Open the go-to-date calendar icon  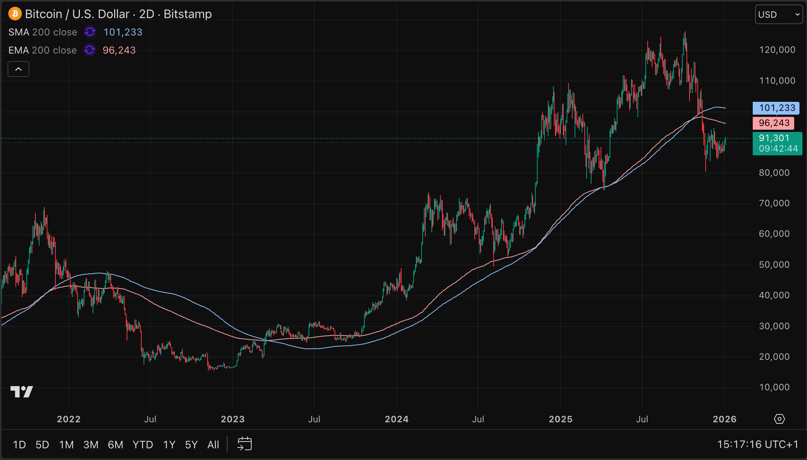pos(245,444)
